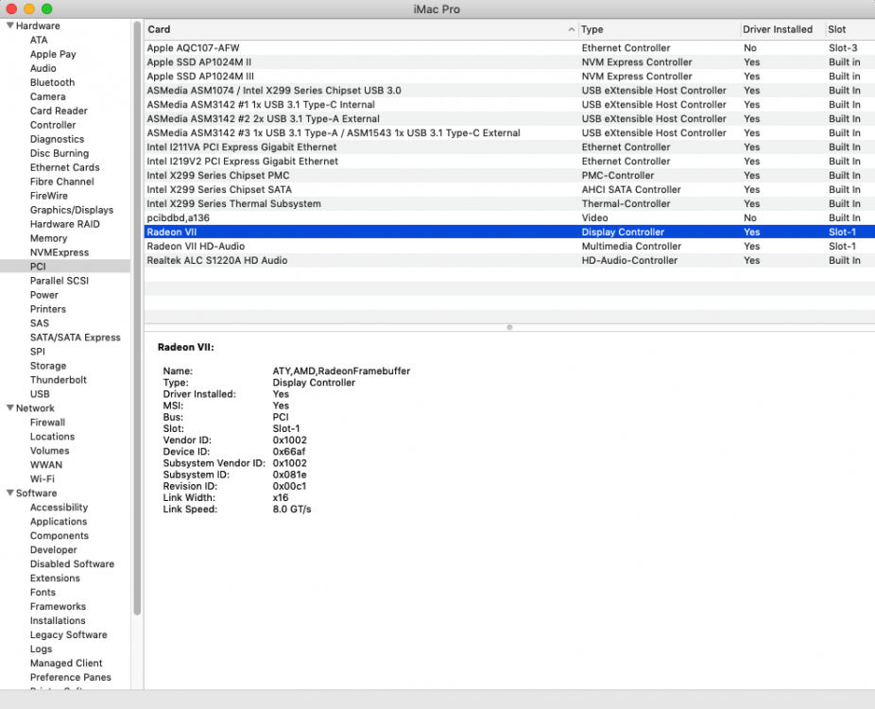The image size is (875, 709).
Task: Select Extensions under Software
Action: (55, 578)
